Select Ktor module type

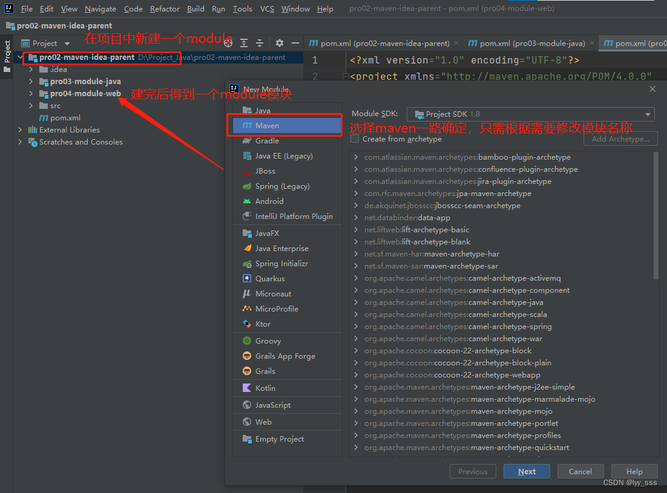(287, 324)
